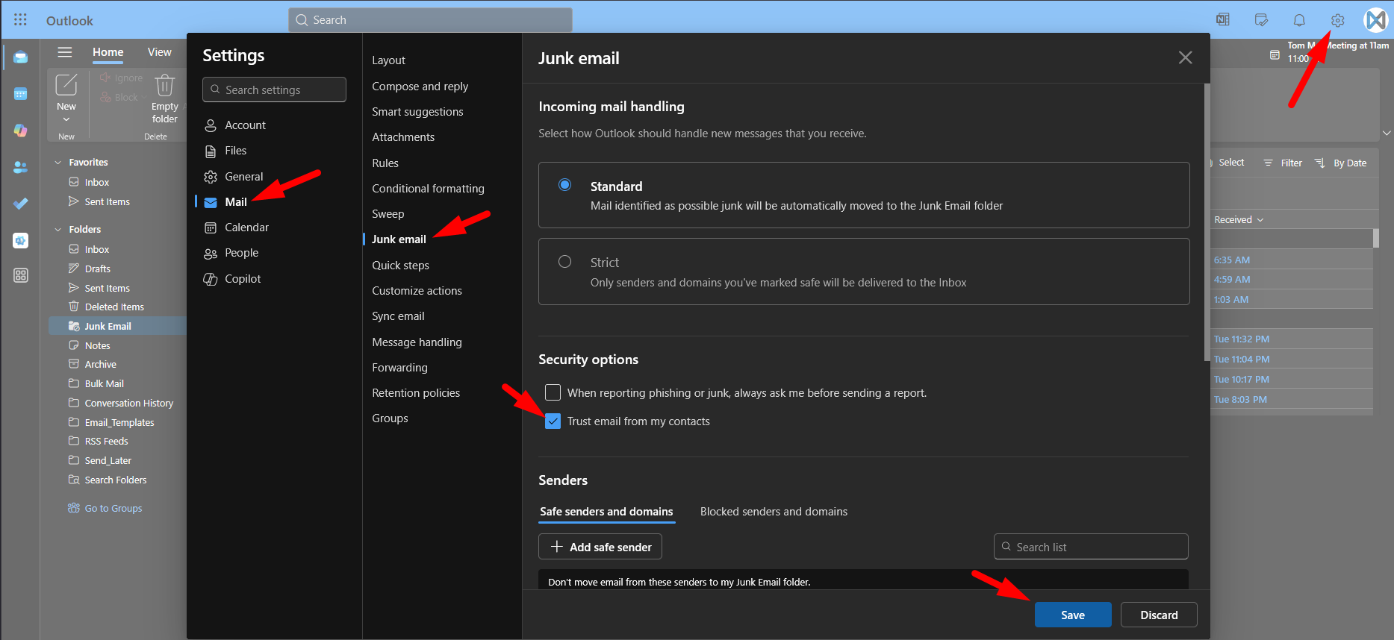
Task: Enable always ask before sending report checkbox
Action: [553, 392]
